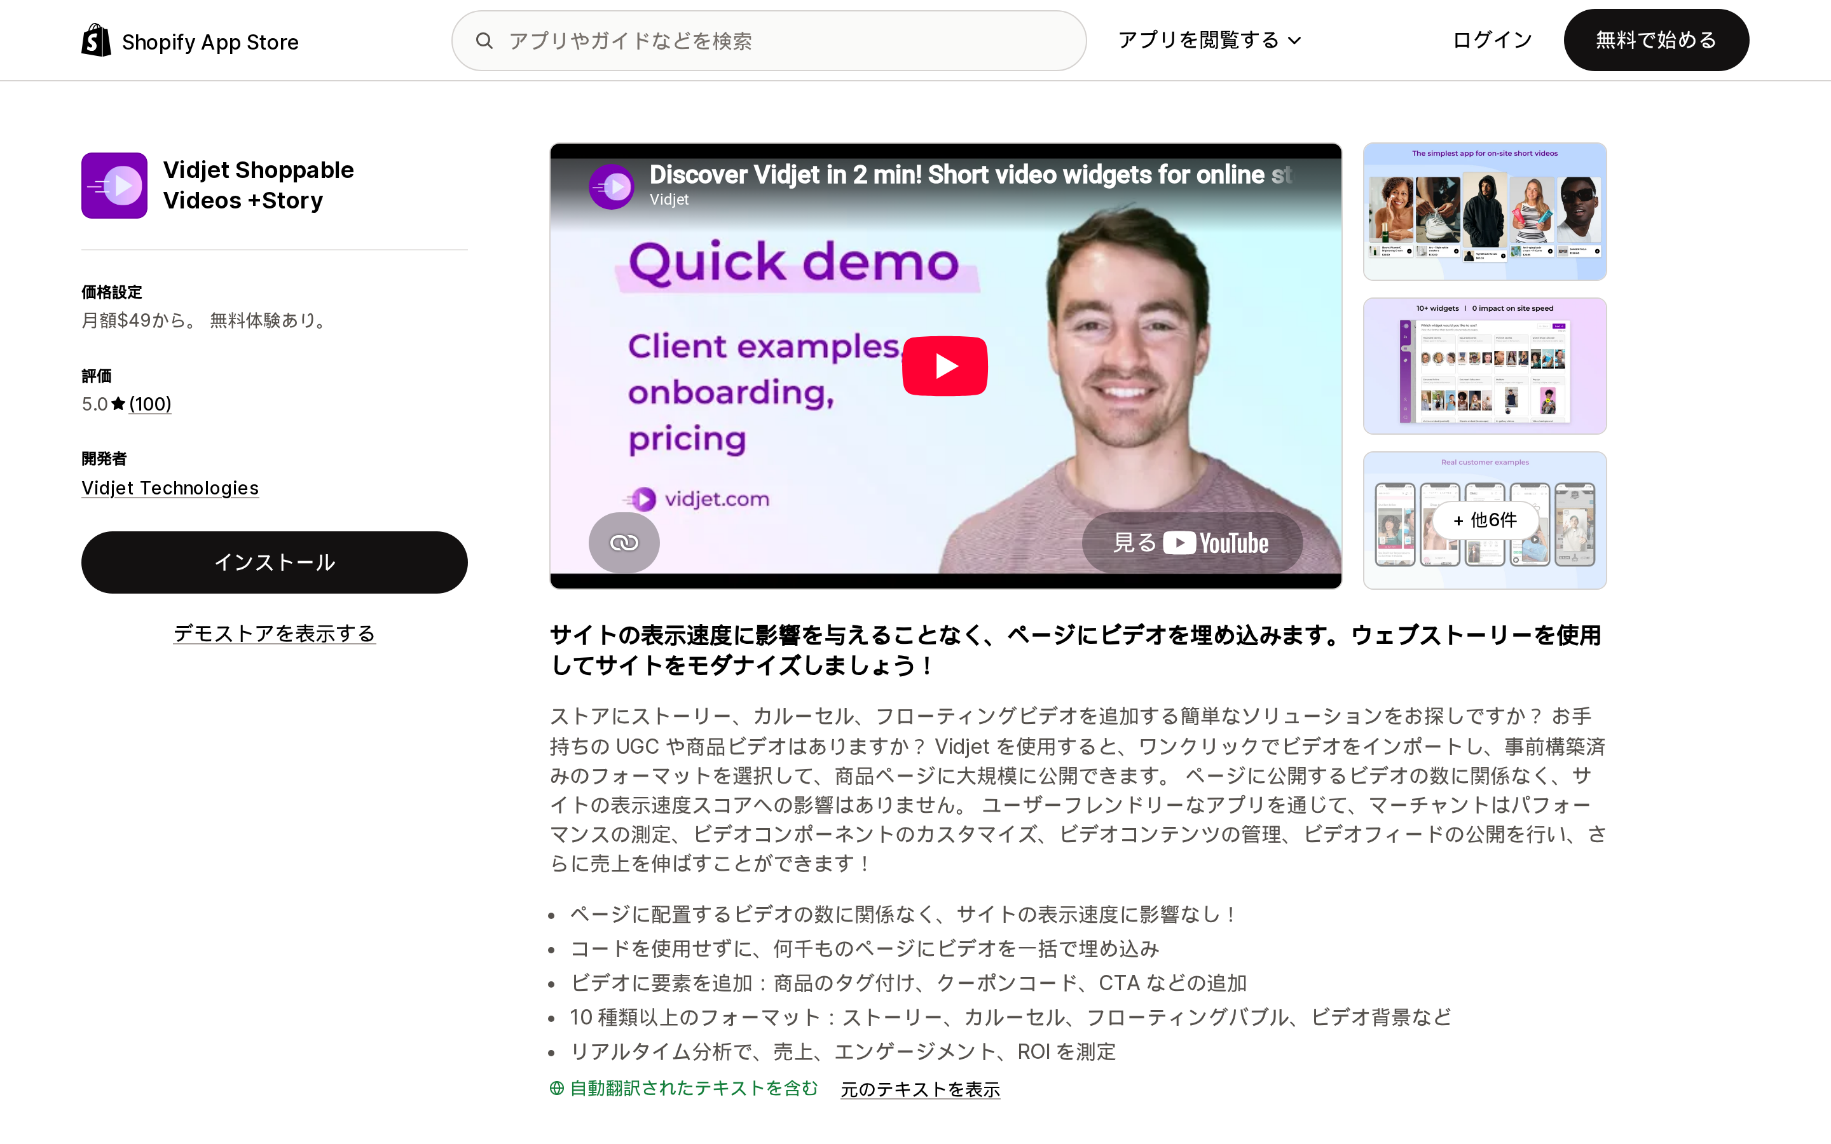Click the Vidjet channel avatar in video
Viewport: 1831px width, 1144px height.
click(x=612, y=186)
